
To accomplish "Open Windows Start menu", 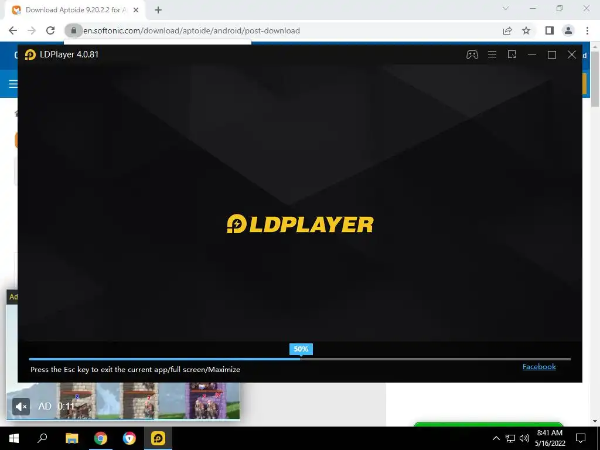I will [x=14, y=438].
